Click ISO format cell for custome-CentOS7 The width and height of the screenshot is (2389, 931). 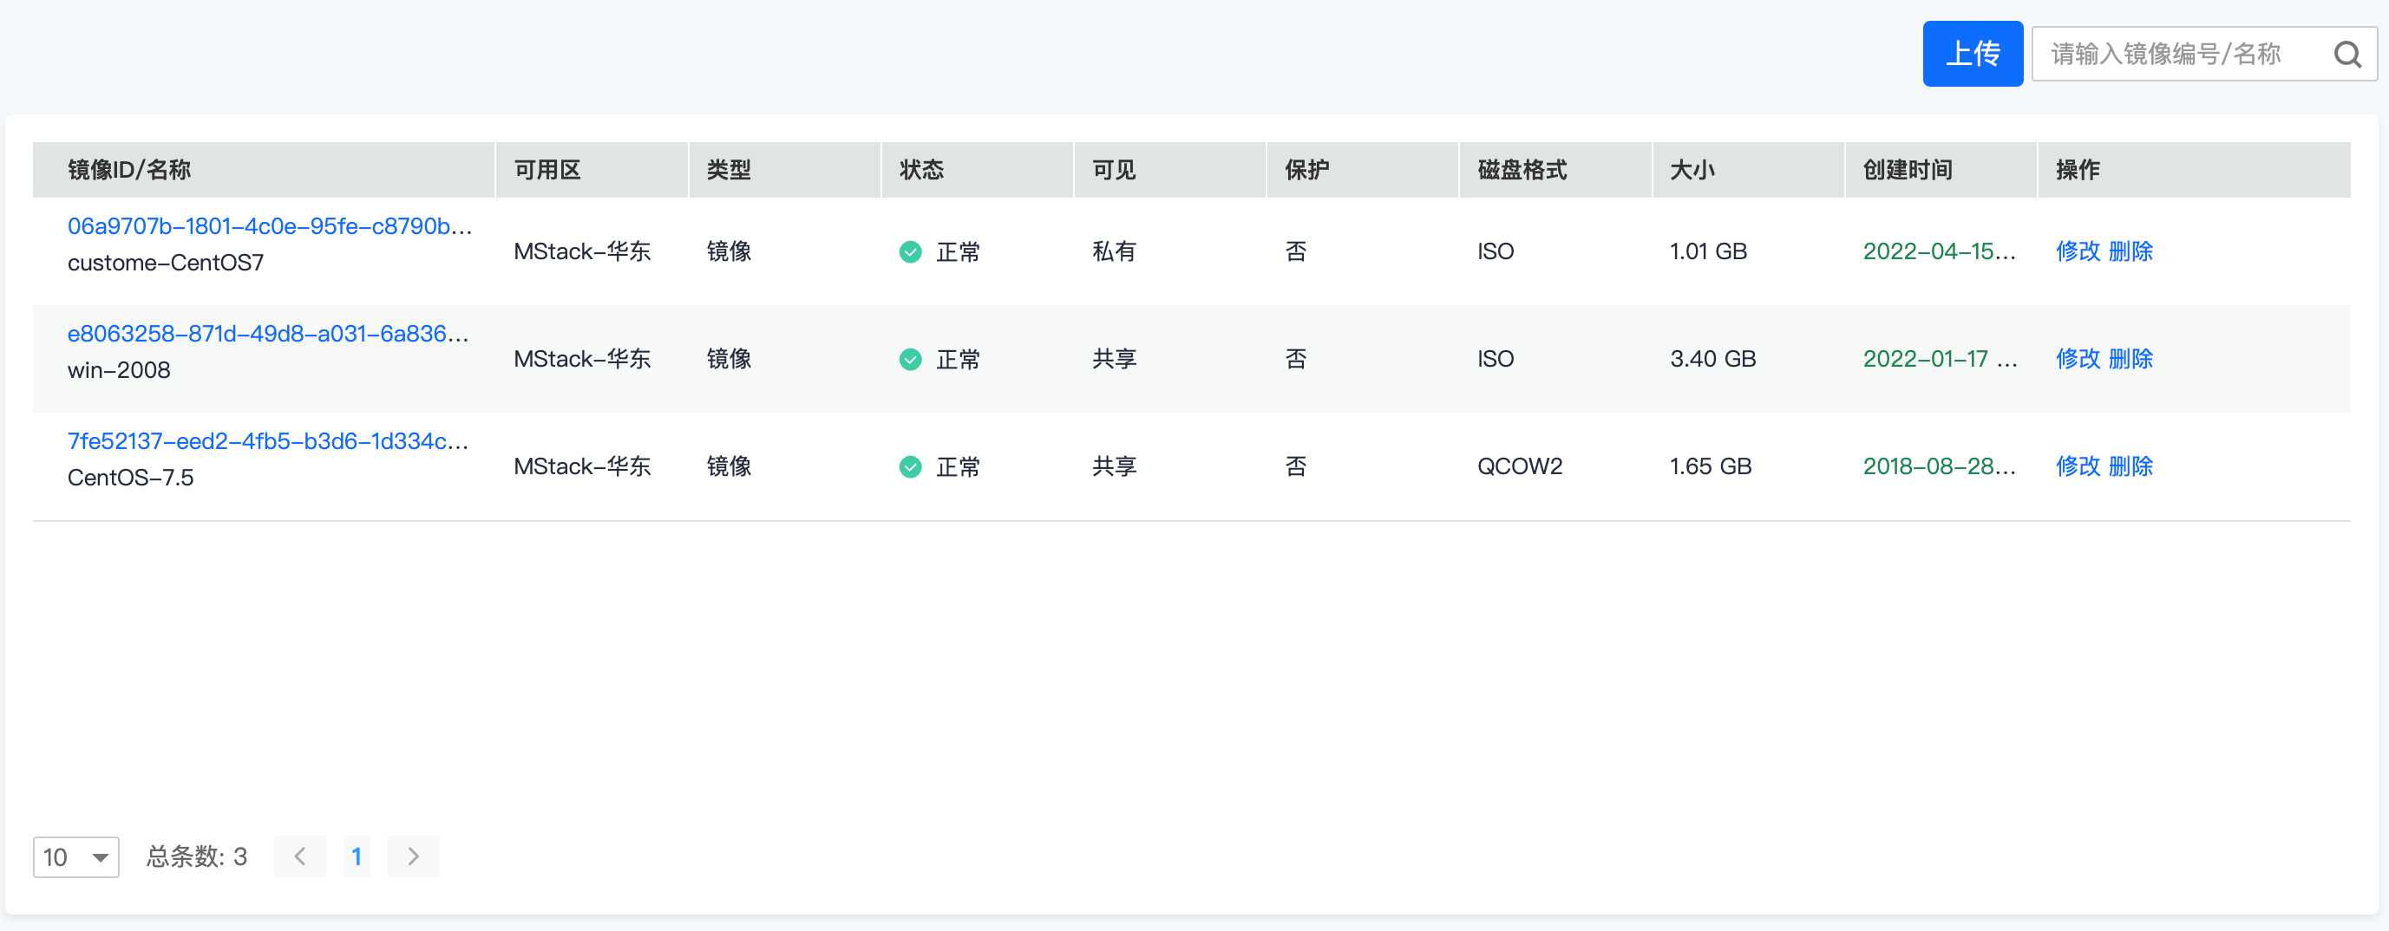tap(1495, 251)
